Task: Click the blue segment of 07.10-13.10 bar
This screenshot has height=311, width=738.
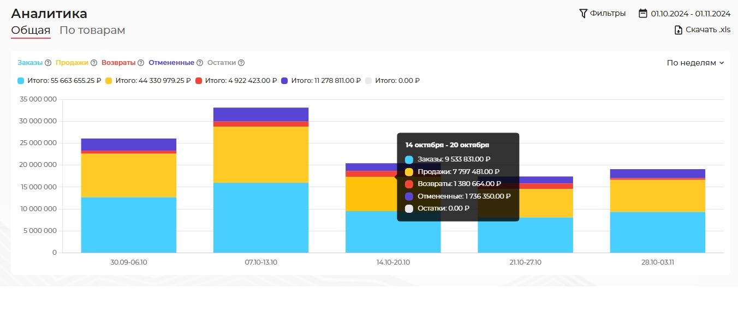Action: click(x=260, y=217)
